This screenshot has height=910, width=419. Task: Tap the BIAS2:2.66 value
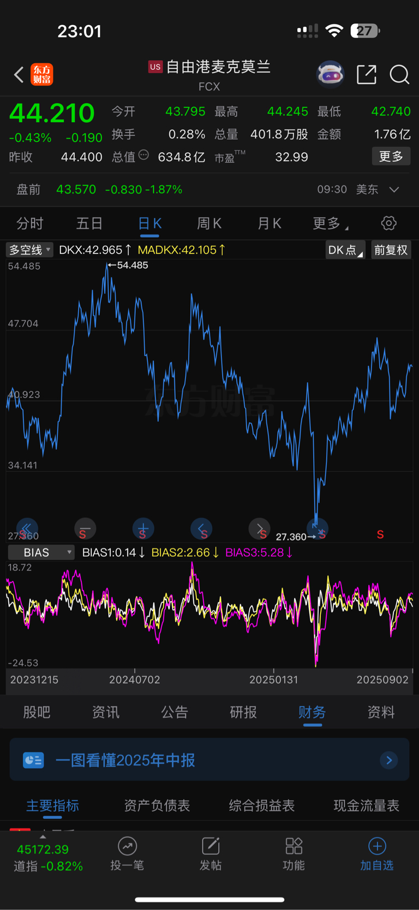click(x=185, y=552)
